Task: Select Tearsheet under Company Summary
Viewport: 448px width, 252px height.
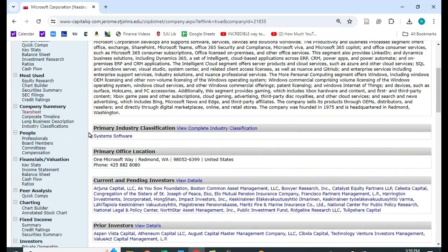Action: tap(31, 112)
